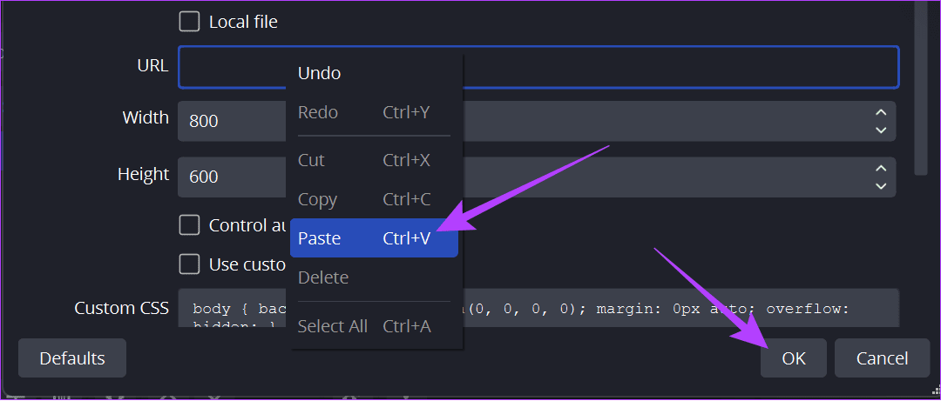Check the Use custom checkbox

pyautogui.click(x=190, y=264)
